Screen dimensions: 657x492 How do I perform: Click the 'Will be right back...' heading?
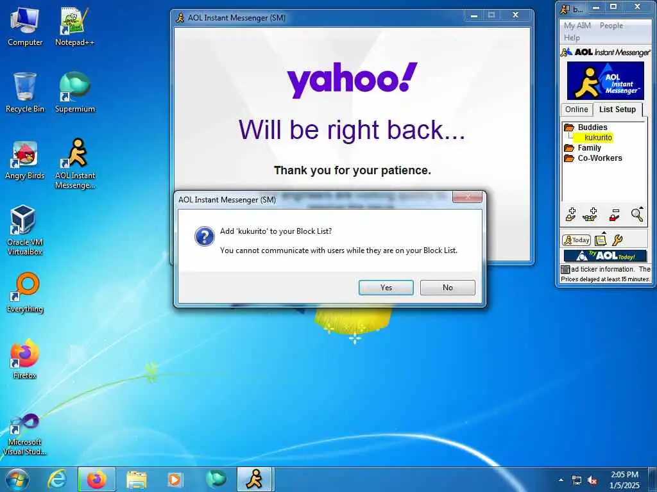tap(352, 129)
